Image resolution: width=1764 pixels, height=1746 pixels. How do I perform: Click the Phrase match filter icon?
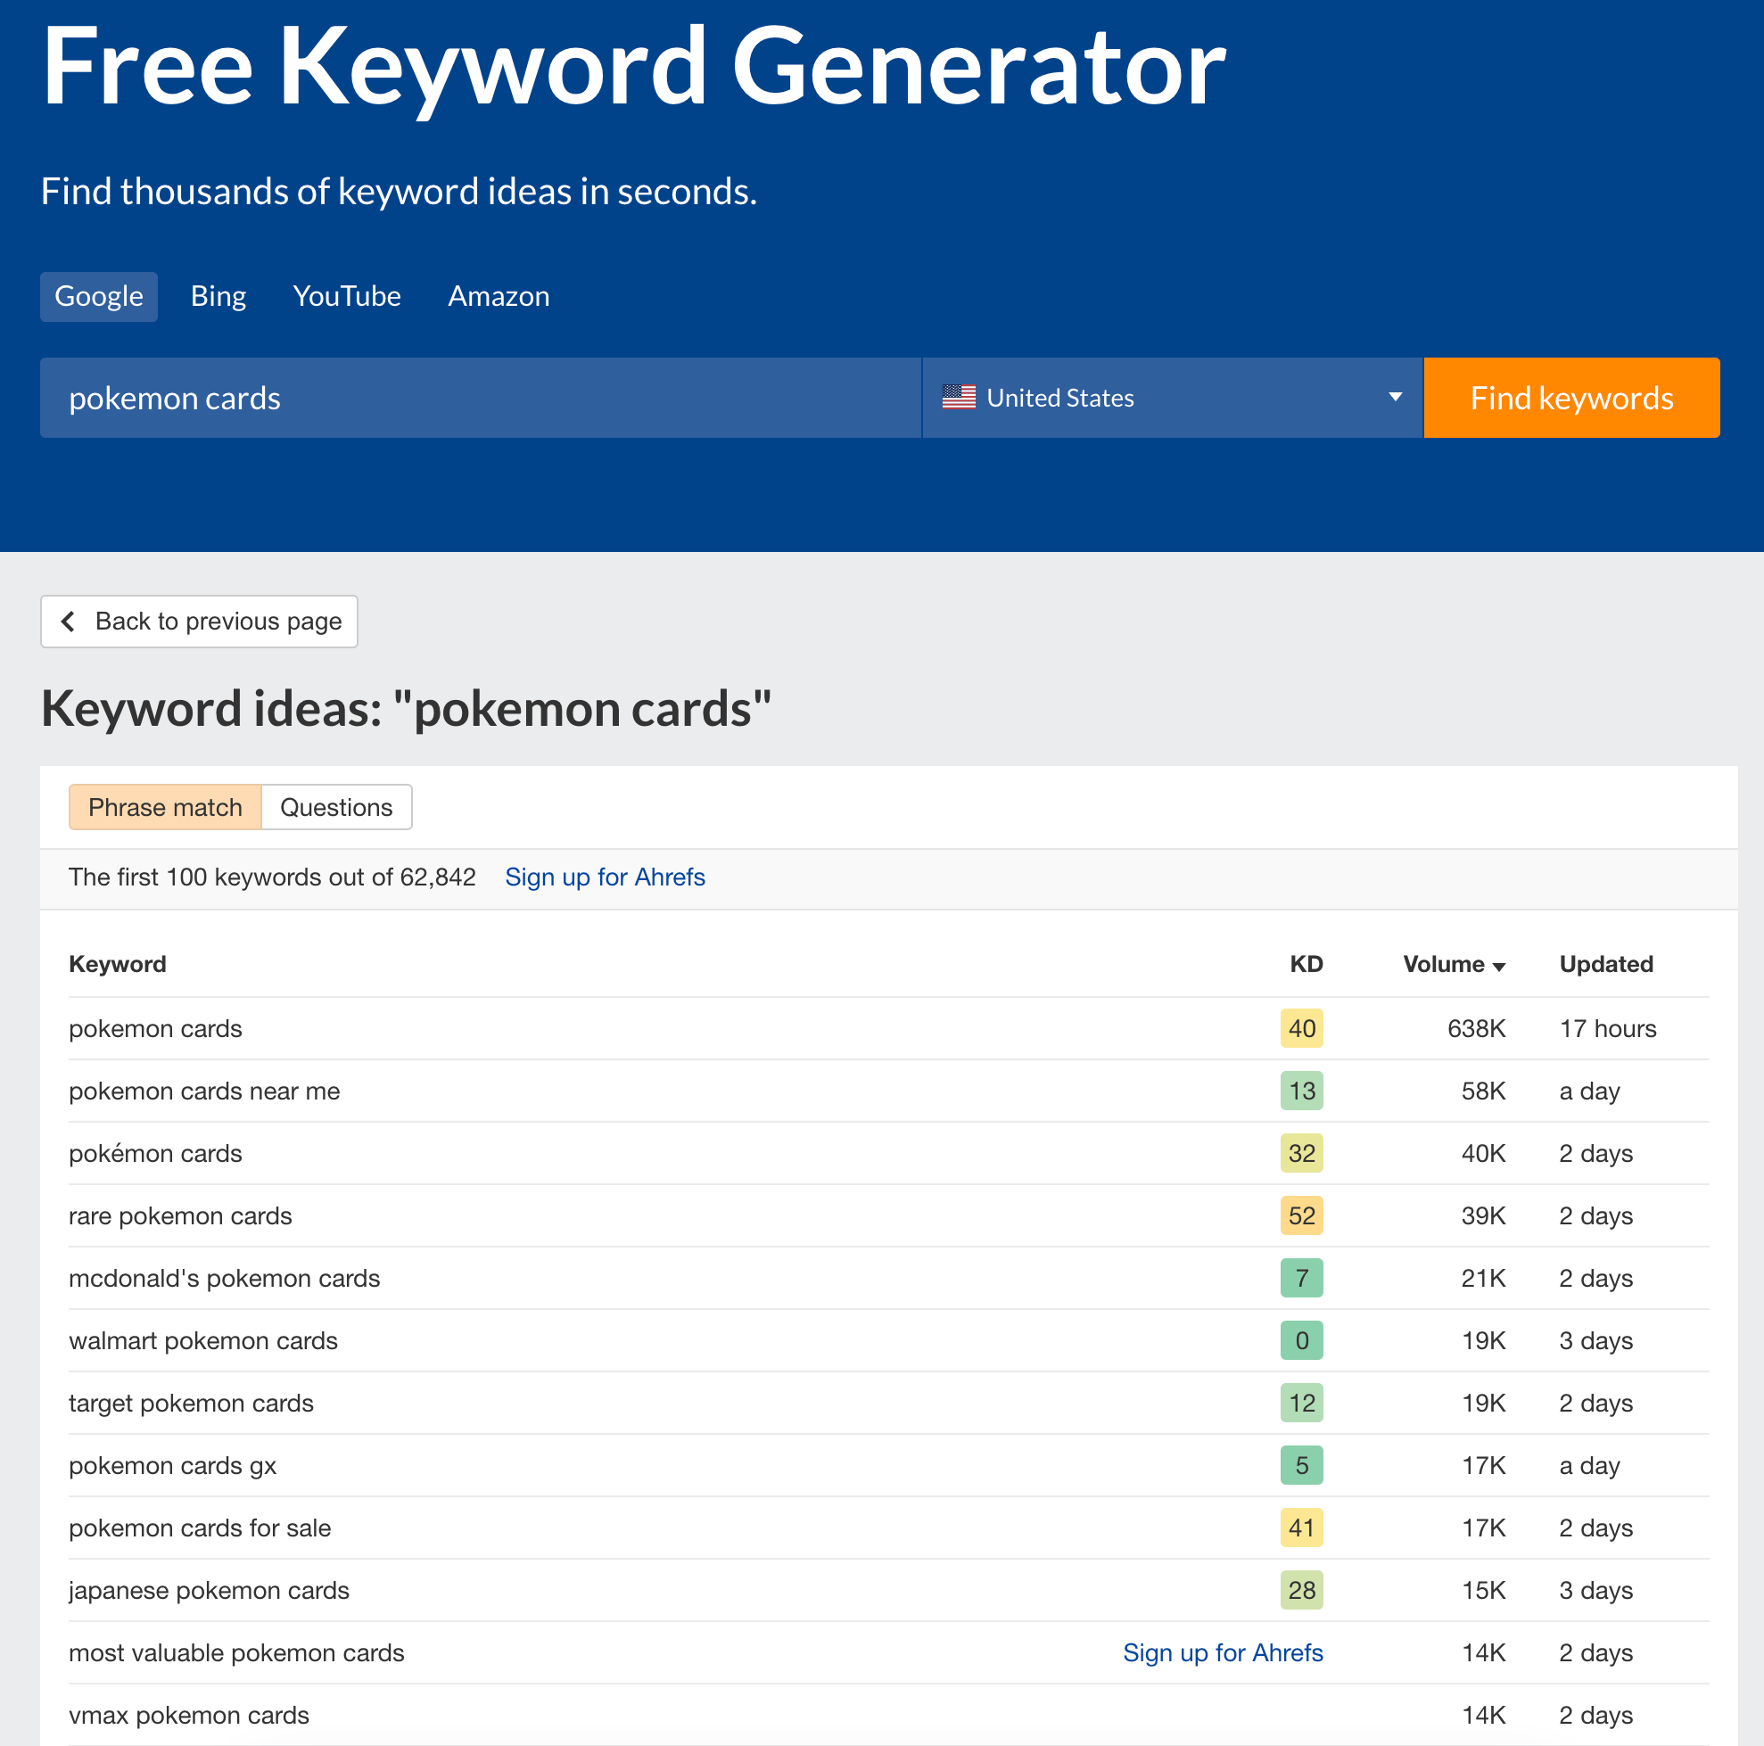click(x=165, y=806)
